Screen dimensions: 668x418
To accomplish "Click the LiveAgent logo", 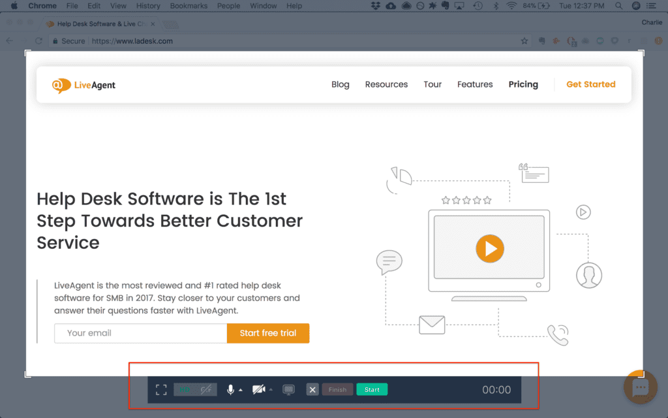I will (83, 85).
